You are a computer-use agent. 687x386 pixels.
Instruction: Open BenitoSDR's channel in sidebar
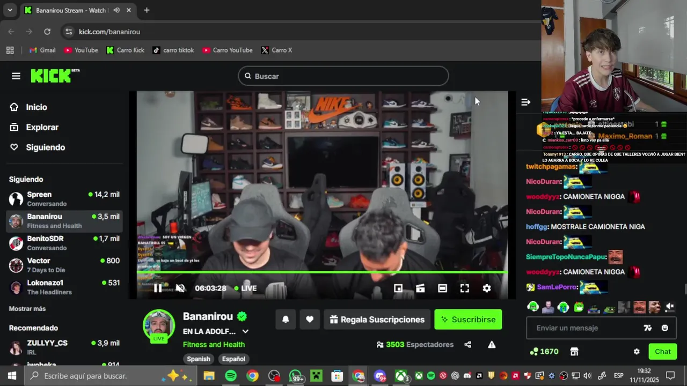coord(64,243)
